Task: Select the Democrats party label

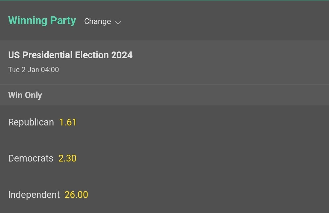Action: 31,158
